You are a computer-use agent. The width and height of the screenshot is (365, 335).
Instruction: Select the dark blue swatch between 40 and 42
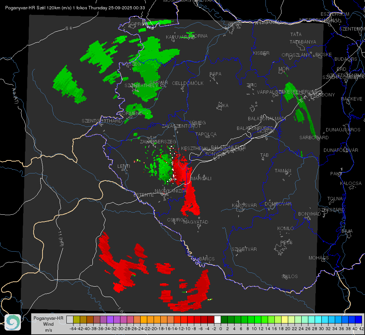click(x=359, y=320)
